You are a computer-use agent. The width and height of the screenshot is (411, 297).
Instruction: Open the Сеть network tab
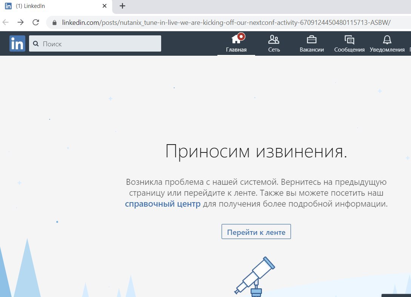pos(274,43)
